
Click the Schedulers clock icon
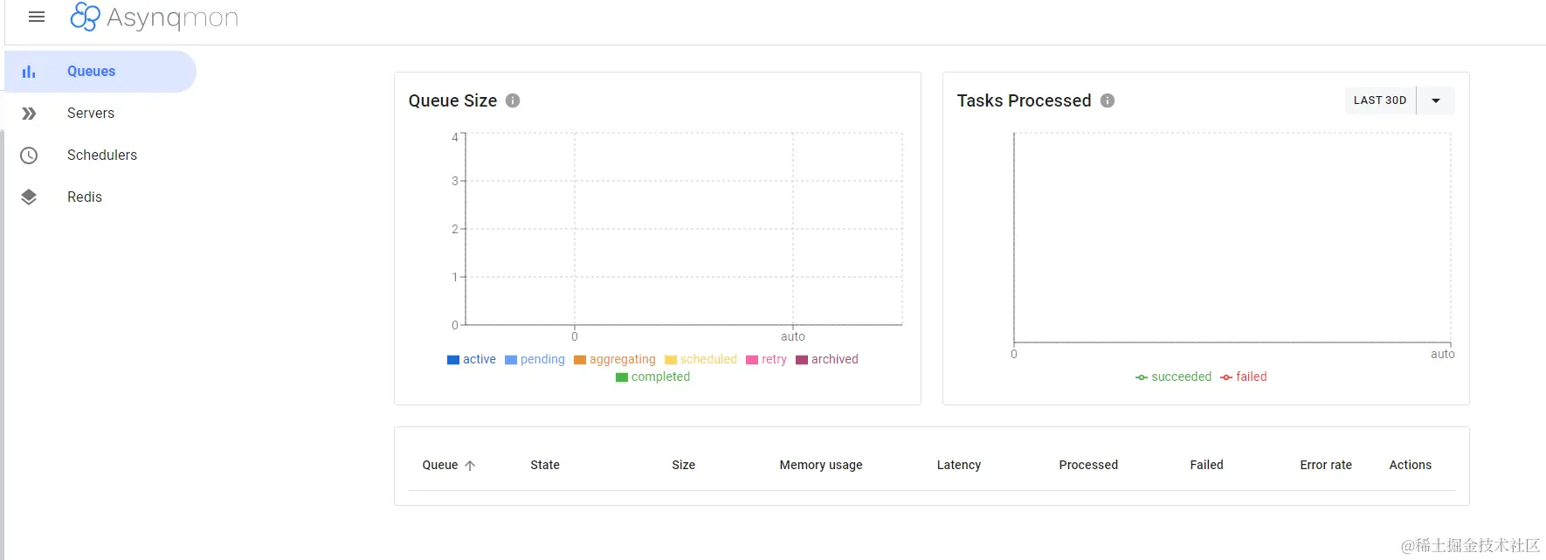click(x=29, y=156)
